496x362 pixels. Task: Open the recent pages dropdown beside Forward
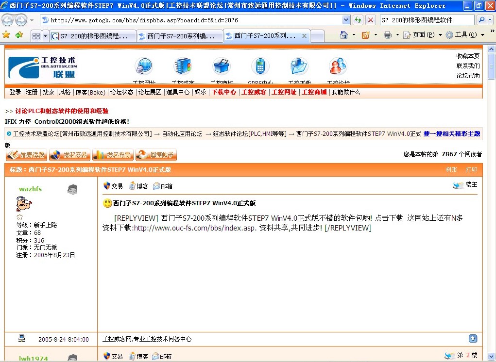[32, 20]
